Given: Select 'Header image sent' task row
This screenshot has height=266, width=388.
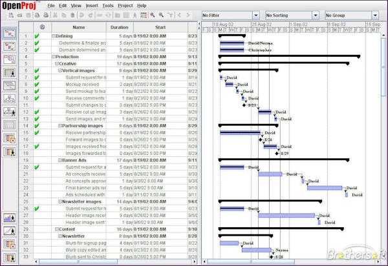Looking at the screenshot, I should point(108,223).
